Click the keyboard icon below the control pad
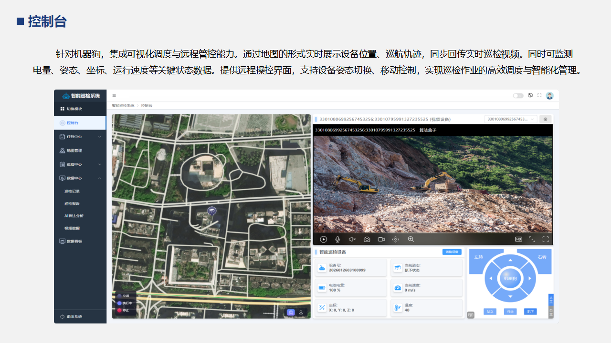 point(471,315)
